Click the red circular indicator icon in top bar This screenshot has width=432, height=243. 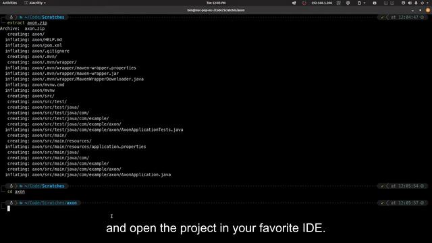(x=304, y=3)
